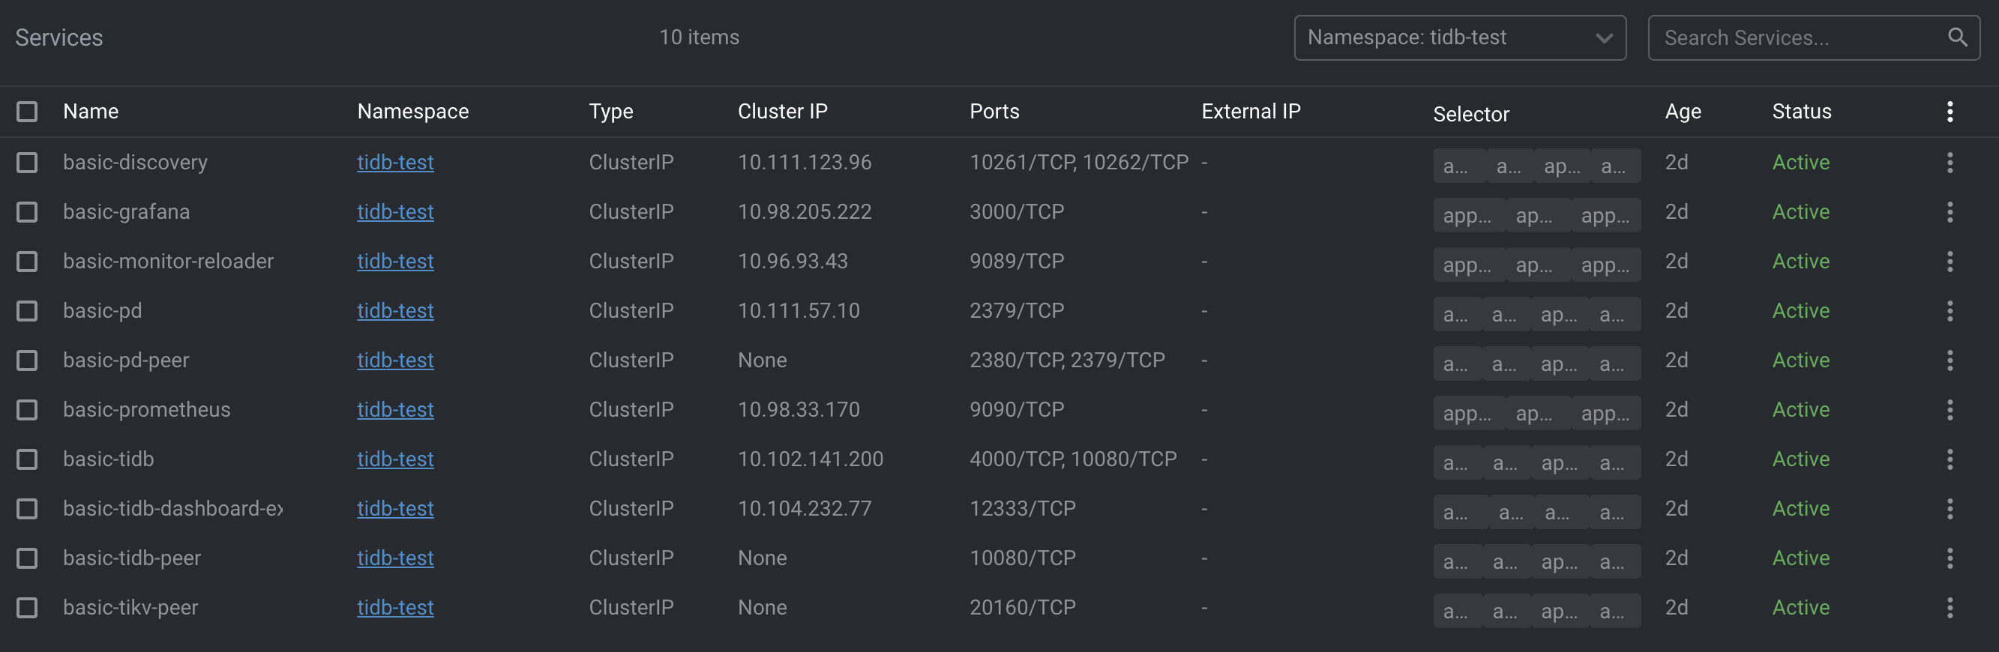Open tidb-test namespace link for basic-tidb-dashboard

395,509
